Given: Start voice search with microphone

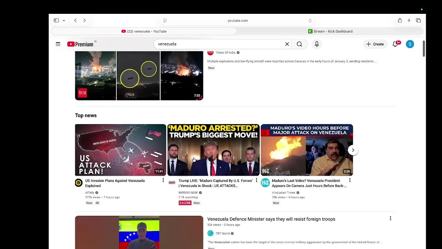Looking at the screenshot, I should 317,44.
